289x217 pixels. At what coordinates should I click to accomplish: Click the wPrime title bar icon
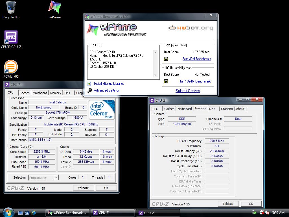(87, 16)
